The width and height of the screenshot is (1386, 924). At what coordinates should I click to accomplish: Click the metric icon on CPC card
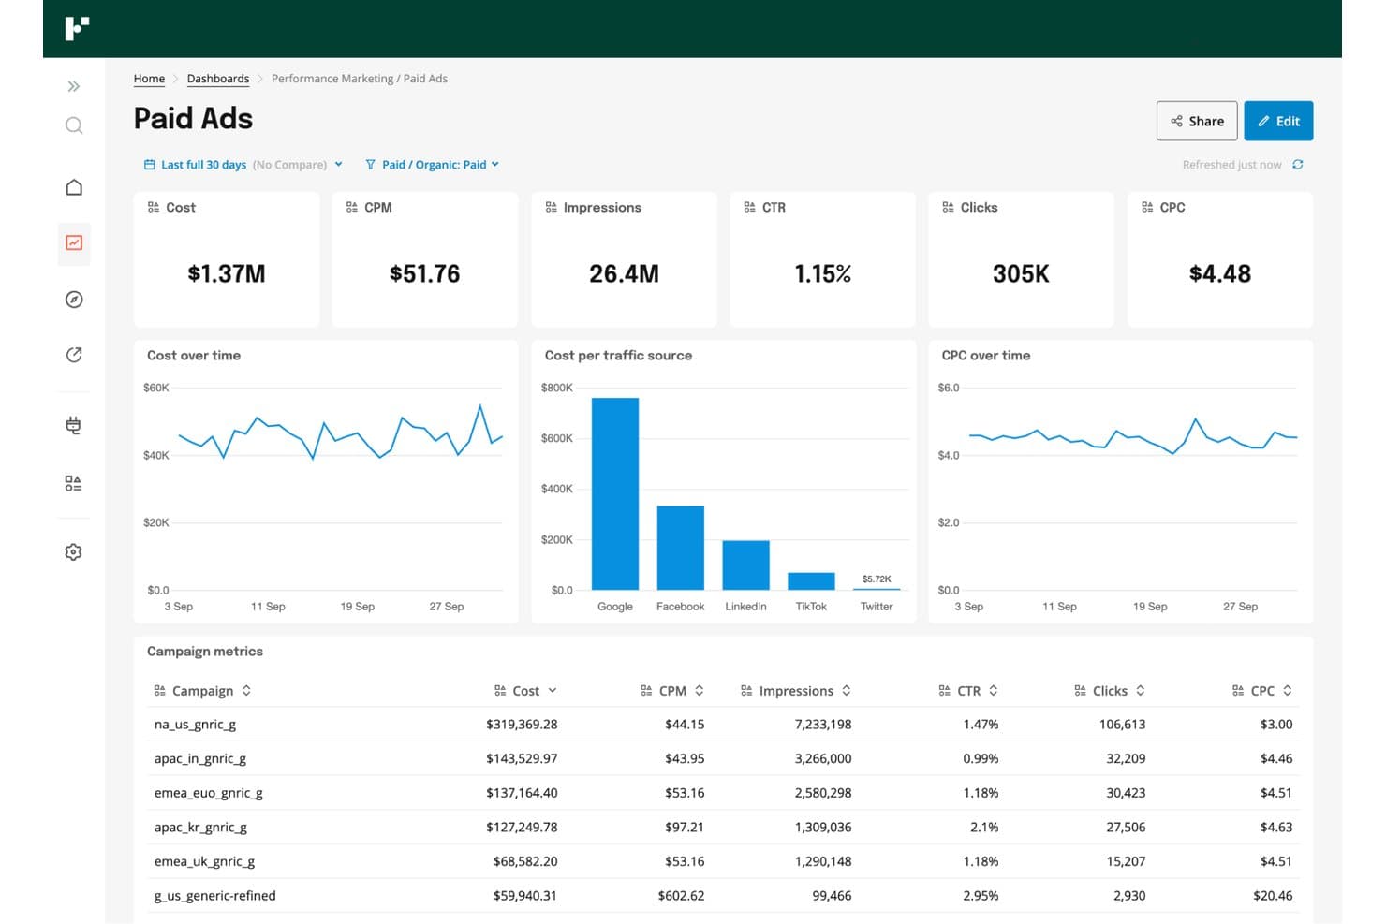(x=1147, y=208)
